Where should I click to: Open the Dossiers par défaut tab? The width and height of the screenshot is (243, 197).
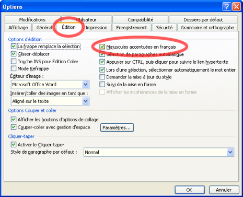click(203, 19)
